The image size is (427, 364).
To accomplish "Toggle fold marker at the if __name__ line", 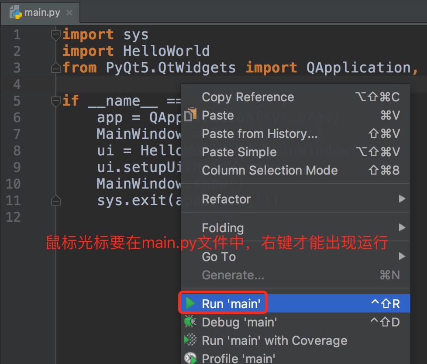I will coord(55,101).
